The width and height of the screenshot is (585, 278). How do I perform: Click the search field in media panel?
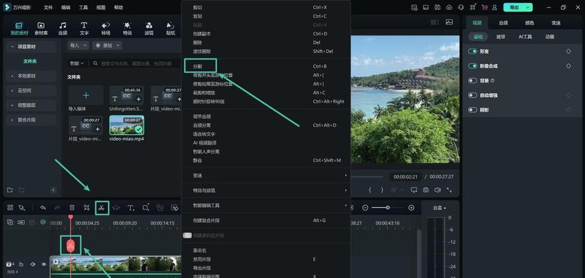point(136,64)
